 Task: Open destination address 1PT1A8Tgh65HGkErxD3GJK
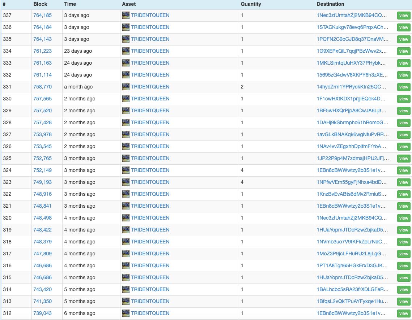click(x=352, y=265)
